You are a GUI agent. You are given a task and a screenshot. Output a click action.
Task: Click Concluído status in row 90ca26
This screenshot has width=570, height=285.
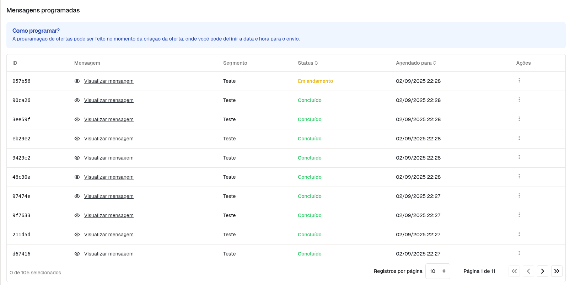(x=310, y=100)
